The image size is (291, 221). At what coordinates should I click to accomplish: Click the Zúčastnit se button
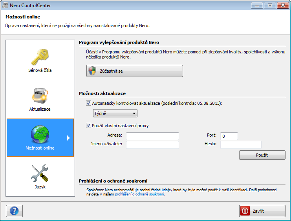point(135,71)
